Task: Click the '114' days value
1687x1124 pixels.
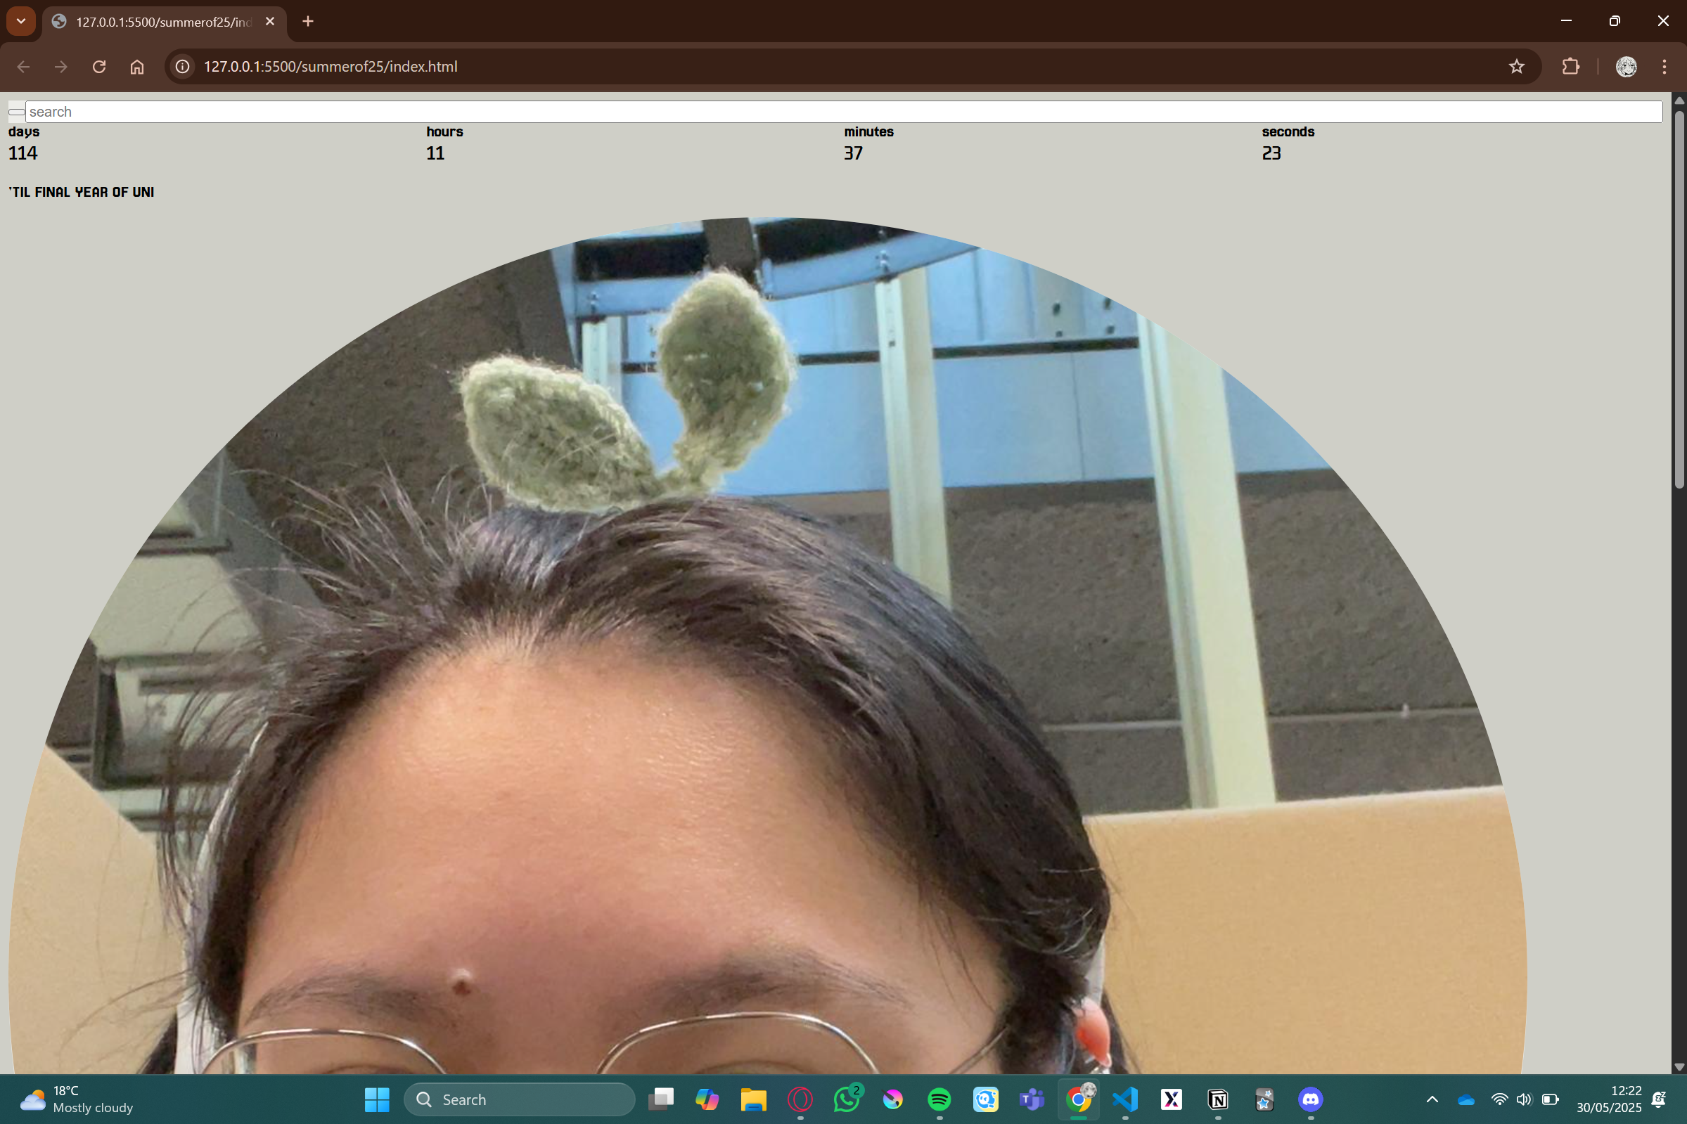Action: [x=23, y=153]
